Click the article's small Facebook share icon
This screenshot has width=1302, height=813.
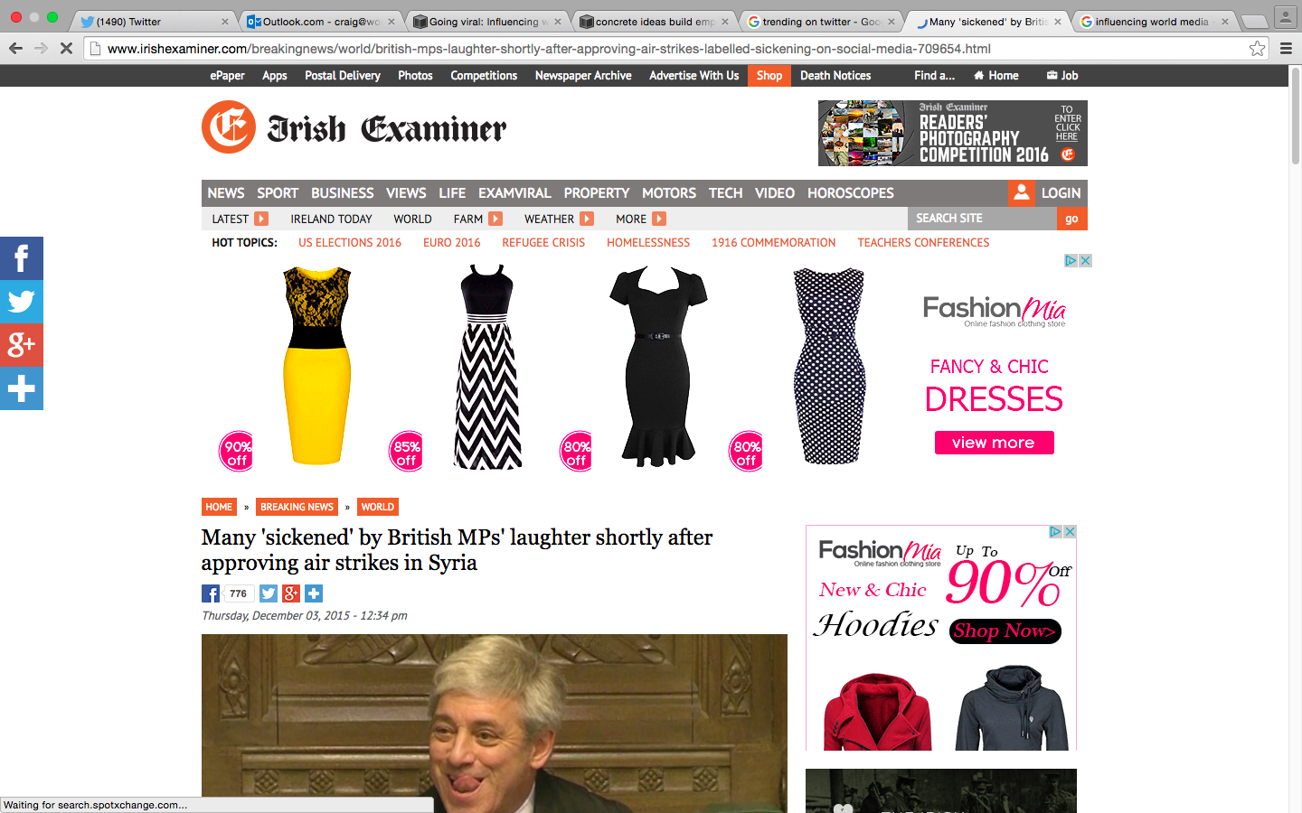211,593
